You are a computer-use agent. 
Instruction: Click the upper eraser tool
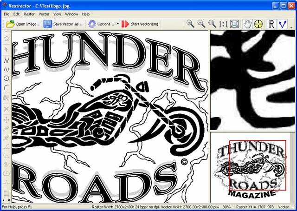click(6, 128)
